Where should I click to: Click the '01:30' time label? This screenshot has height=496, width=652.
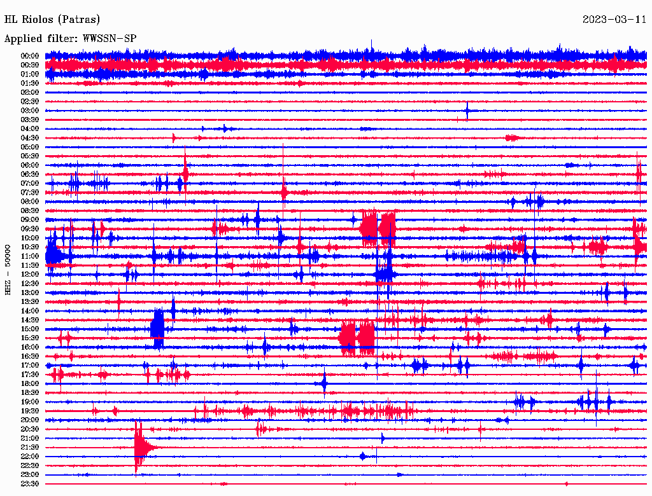(x=30, y=83)
